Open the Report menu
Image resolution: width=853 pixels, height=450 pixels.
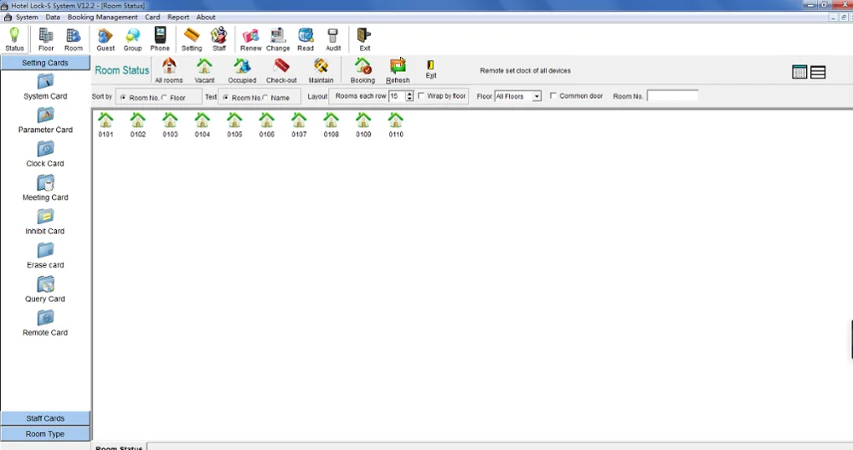178,17
